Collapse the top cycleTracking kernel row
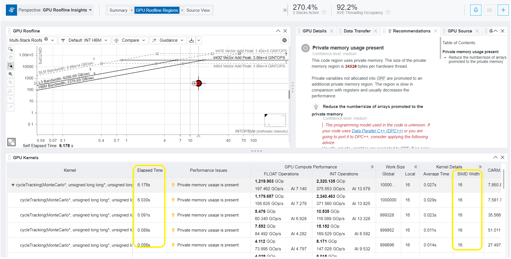Screen dimensions: 511x259 [13, 185]
